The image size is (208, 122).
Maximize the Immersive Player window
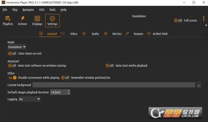point(194,2)
